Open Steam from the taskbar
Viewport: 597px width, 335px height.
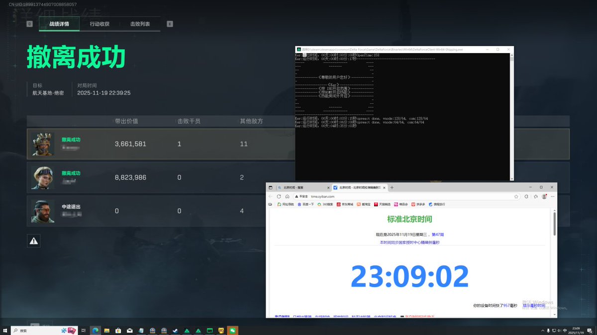(176, 330)
